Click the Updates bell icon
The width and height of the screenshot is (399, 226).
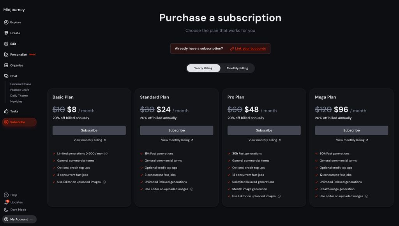click(x=6, y=202)
